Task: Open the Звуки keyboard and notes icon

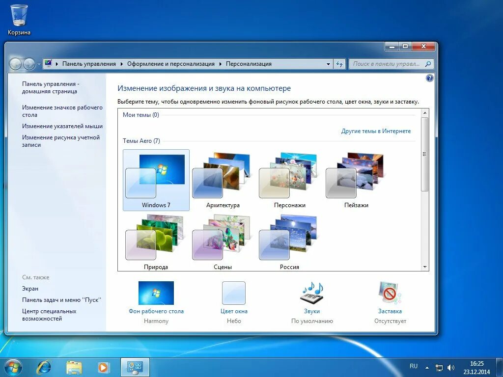Action: (312, 293)
